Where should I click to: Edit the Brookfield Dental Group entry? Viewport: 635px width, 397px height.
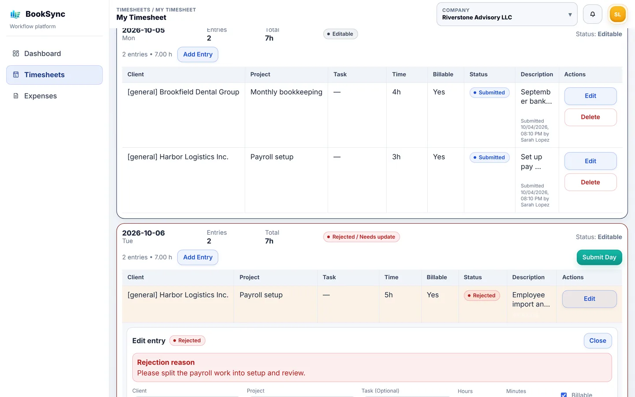click(x=590, y=96)
